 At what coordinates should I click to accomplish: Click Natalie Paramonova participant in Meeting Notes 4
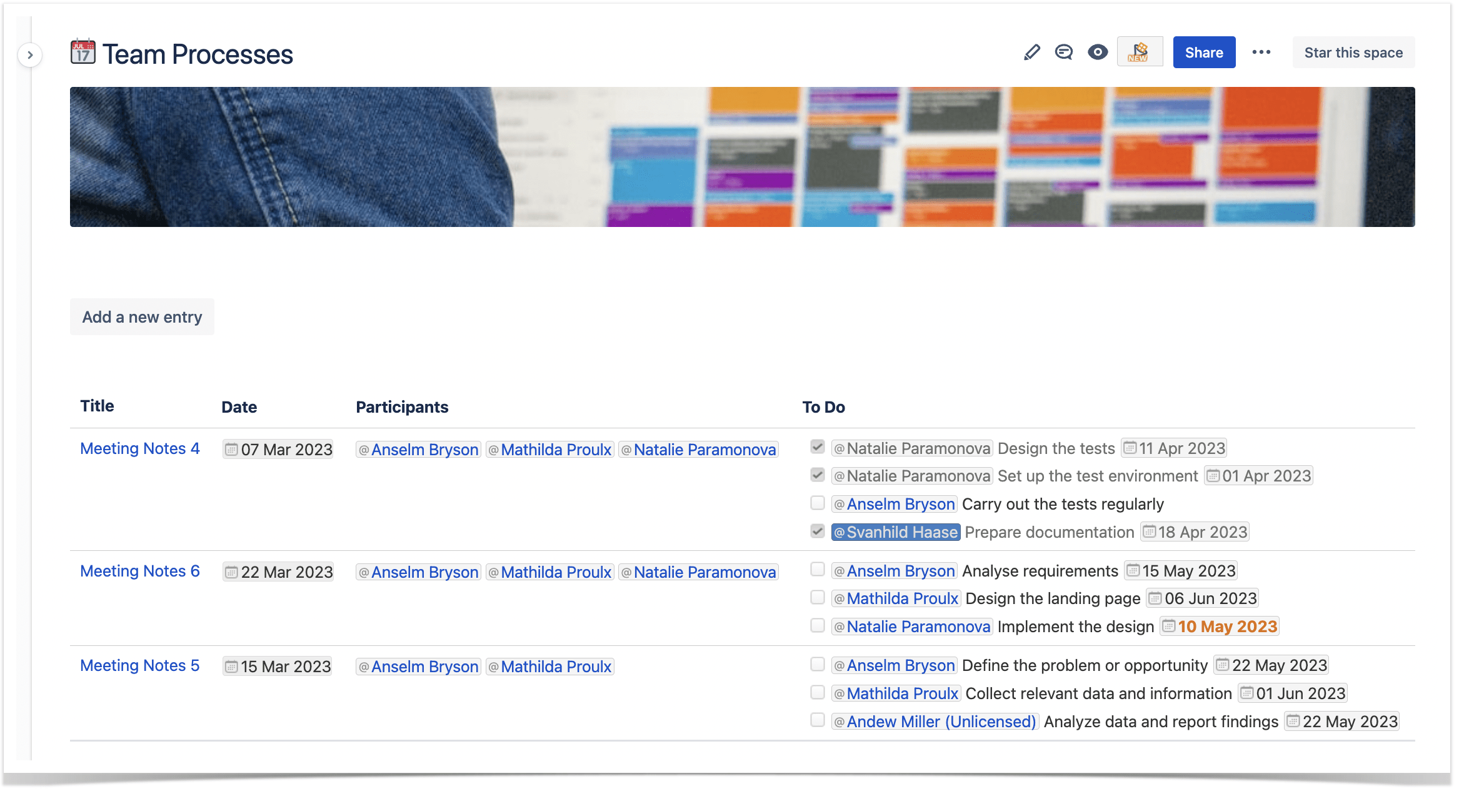[698, 450]
